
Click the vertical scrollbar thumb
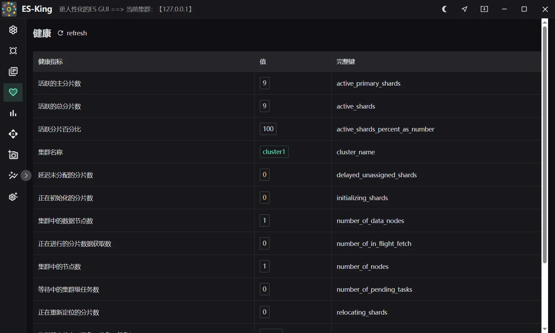(x=545, y=144)
